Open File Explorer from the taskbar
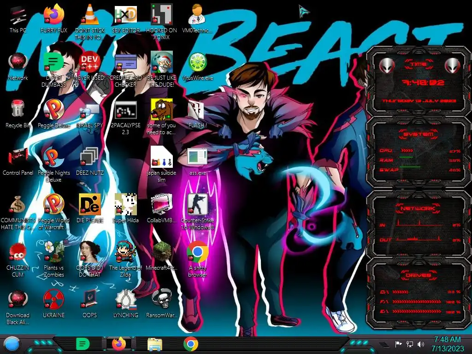Image resolution: width=472 pixels, height=354 pixels. point(155,344)
